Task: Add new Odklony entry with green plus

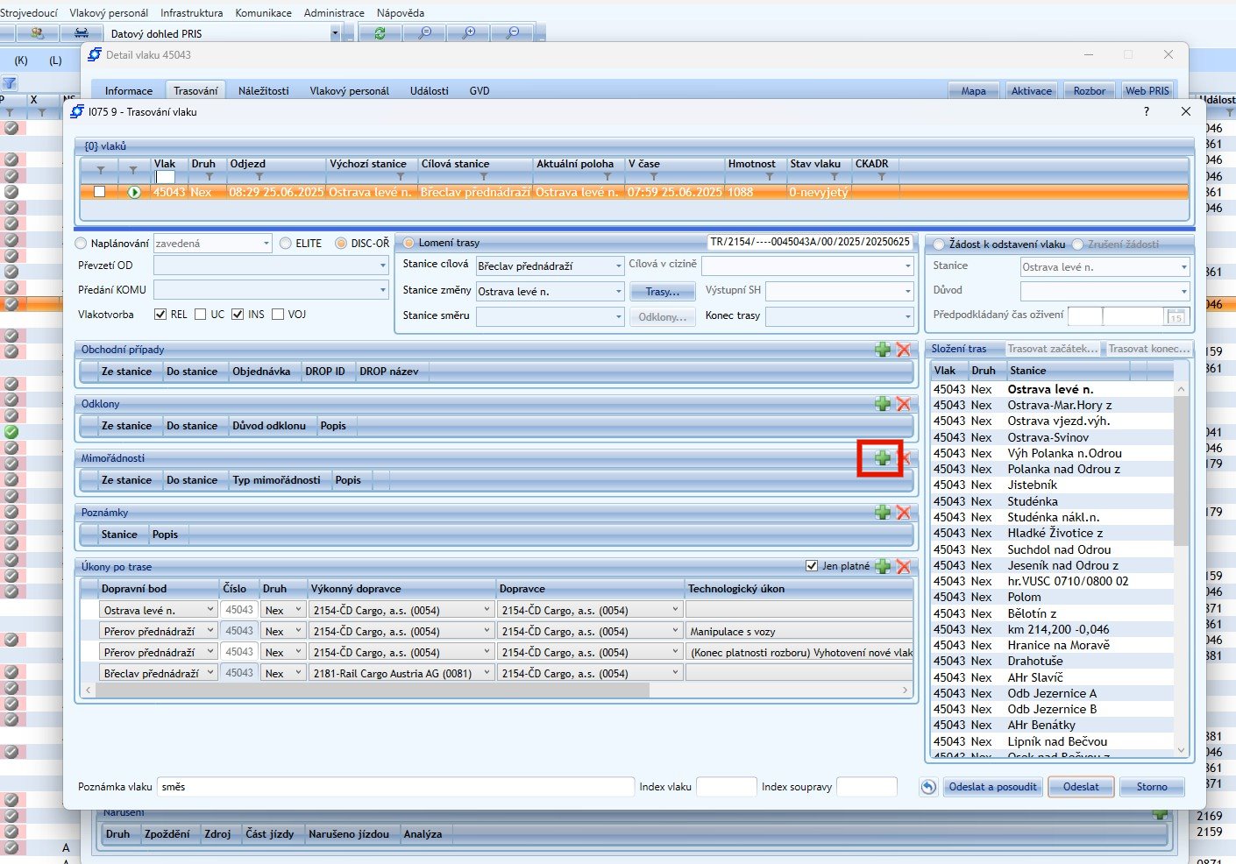Action: tap(882, 404)
